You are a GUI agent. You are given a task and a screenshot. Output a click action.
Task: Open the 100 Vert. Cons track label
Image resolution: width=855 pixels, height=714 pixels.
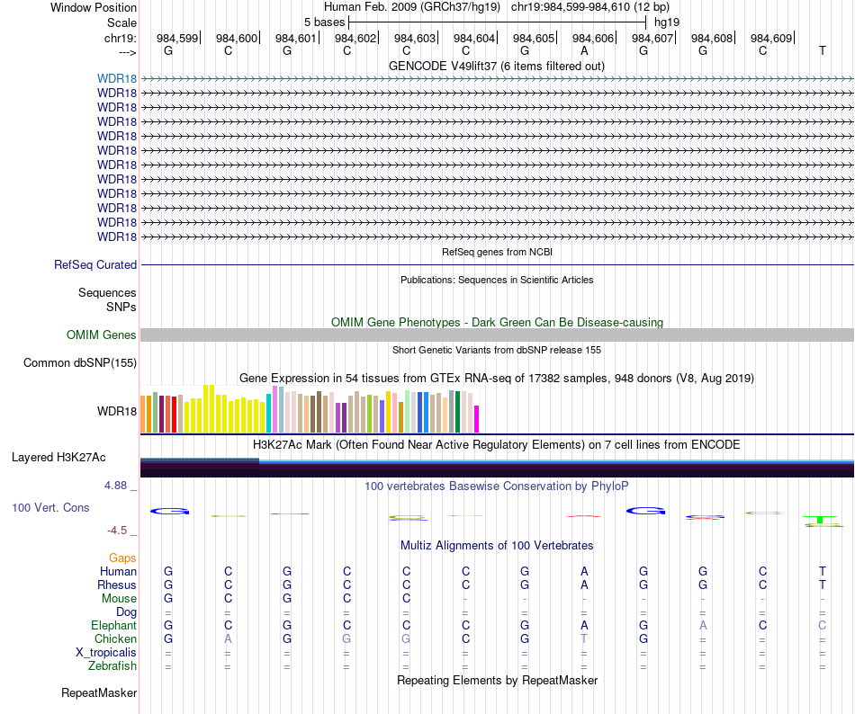[50, 507]
